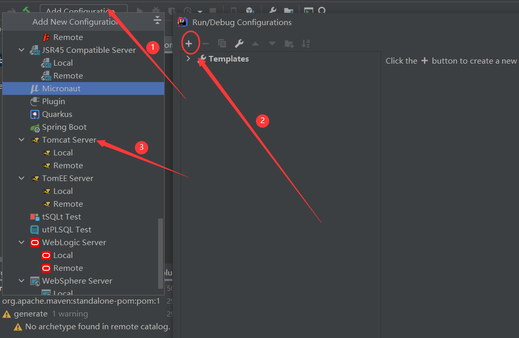This screenshot has height=338, width=519.
Task: Click the plus Add New Configuration button
Action: tap(189, 44)
